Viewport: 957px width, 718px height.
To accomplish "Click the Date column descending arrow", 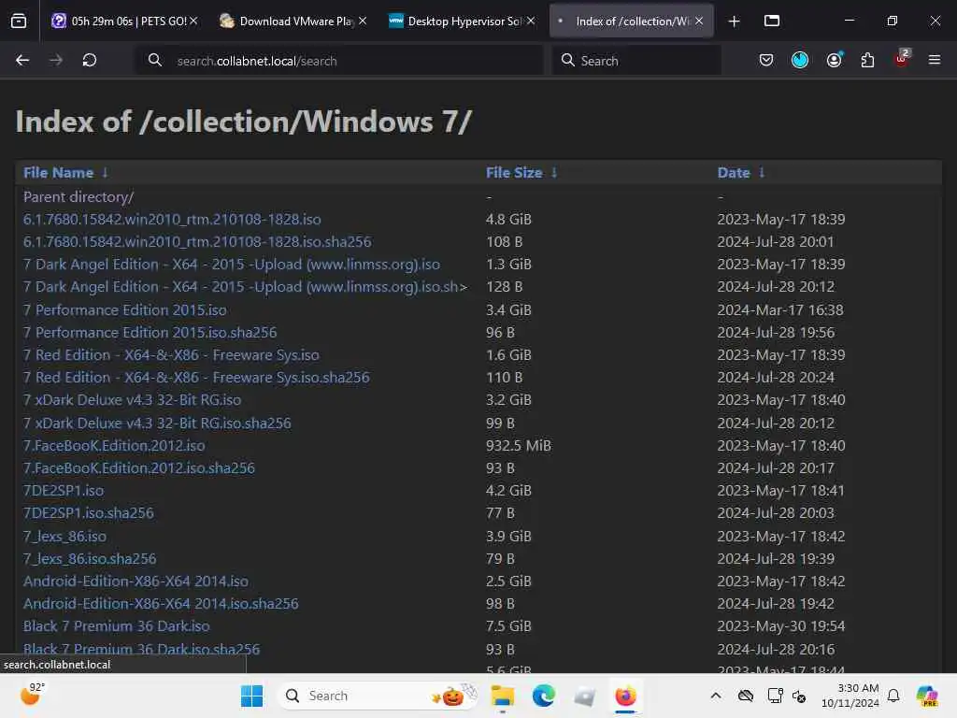I will (x=762, y=173).
